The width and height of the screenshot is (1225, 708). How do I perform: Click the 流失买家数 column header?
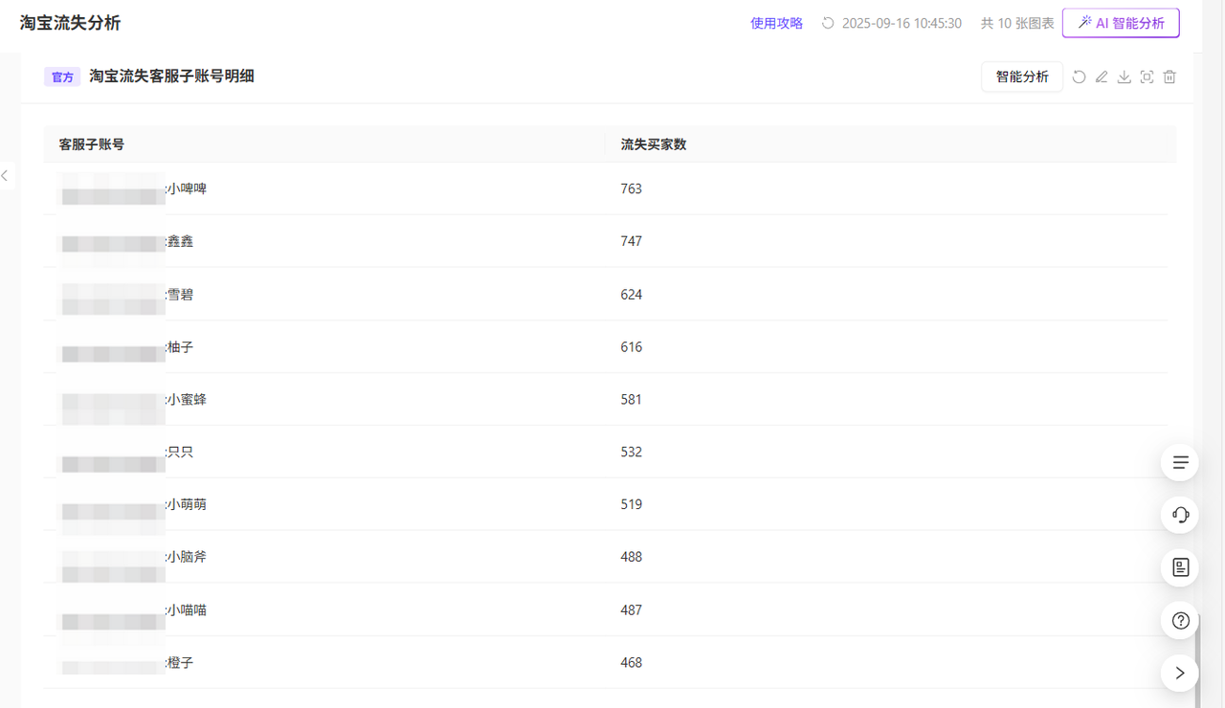click(x=654, y=144)
